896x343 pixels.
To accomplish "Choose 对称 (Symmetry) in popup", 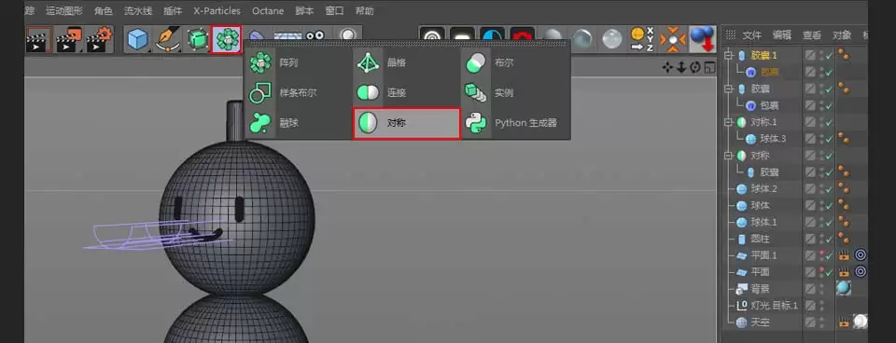I will point(406,123).
